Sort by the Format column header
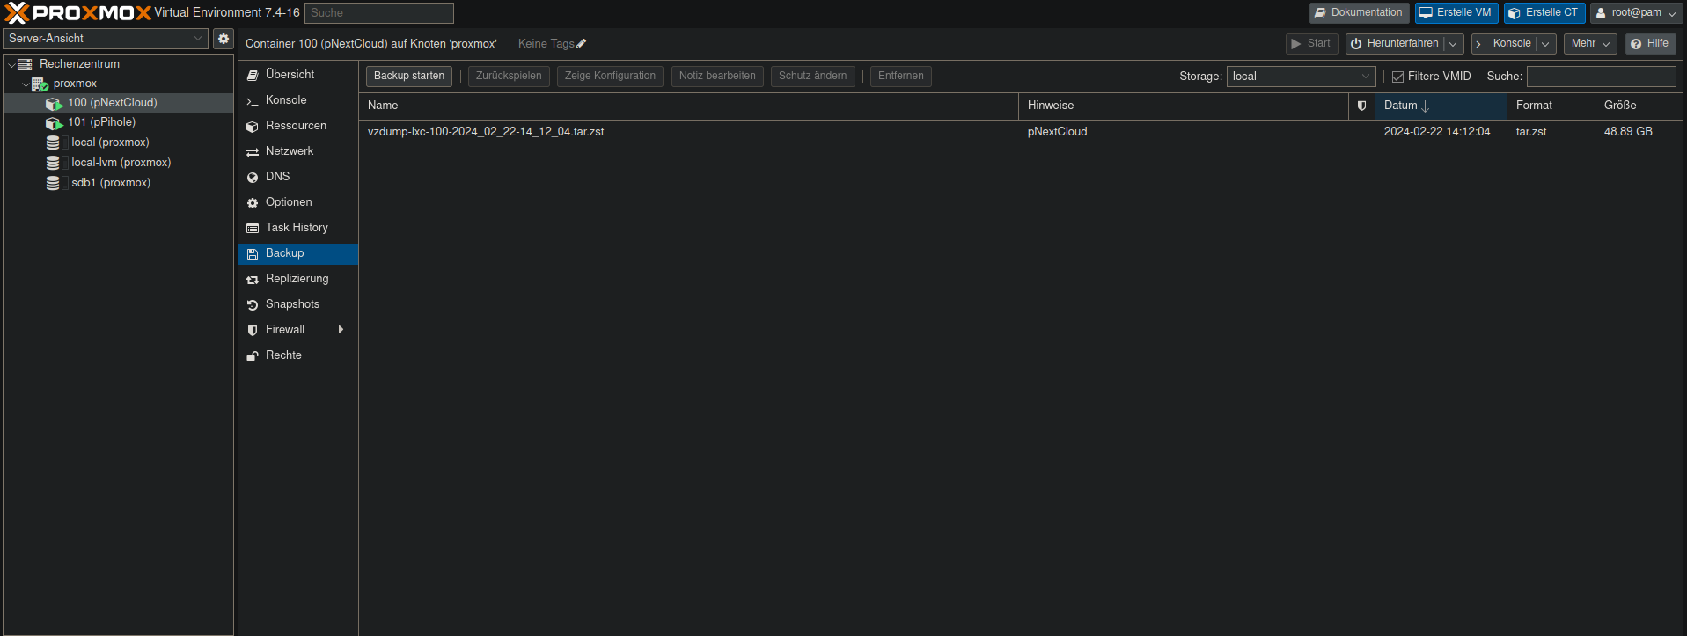1687x636 pixels. pyautogui.click(x=1551, y=106)
